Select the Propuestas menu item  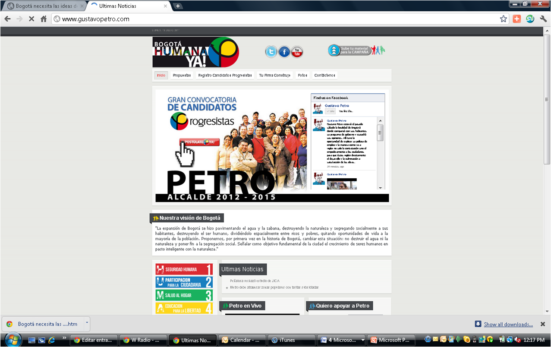(182, 75)
